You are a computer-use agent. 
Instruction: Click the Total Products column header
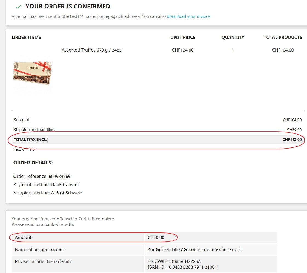click(x=283, y=37)
